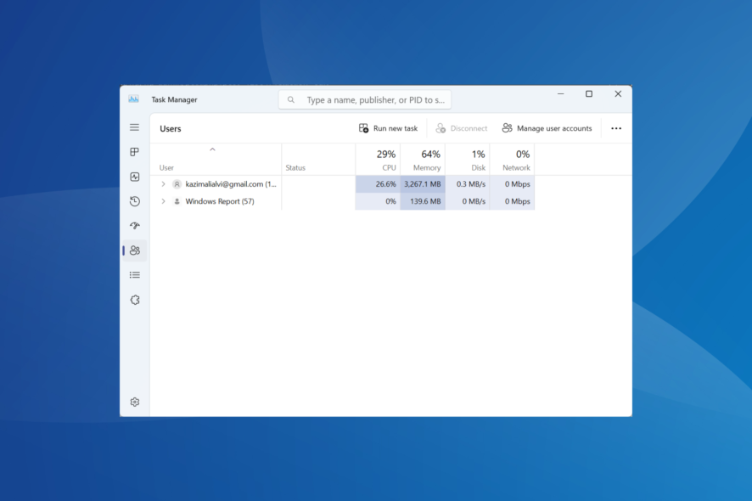Expand the Windows Report user entry
Screen dimensions: 752x501
coord(163,201)
